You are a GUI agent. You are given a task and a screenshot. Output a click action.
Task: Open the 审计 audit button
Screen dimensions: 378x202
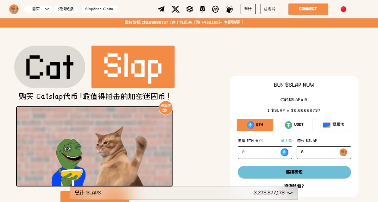[248, 9]
